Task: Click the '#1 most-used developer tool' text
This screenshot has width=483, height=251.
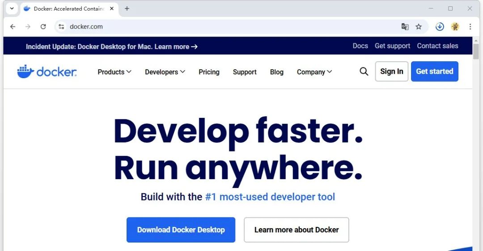Action: (270, 197)
